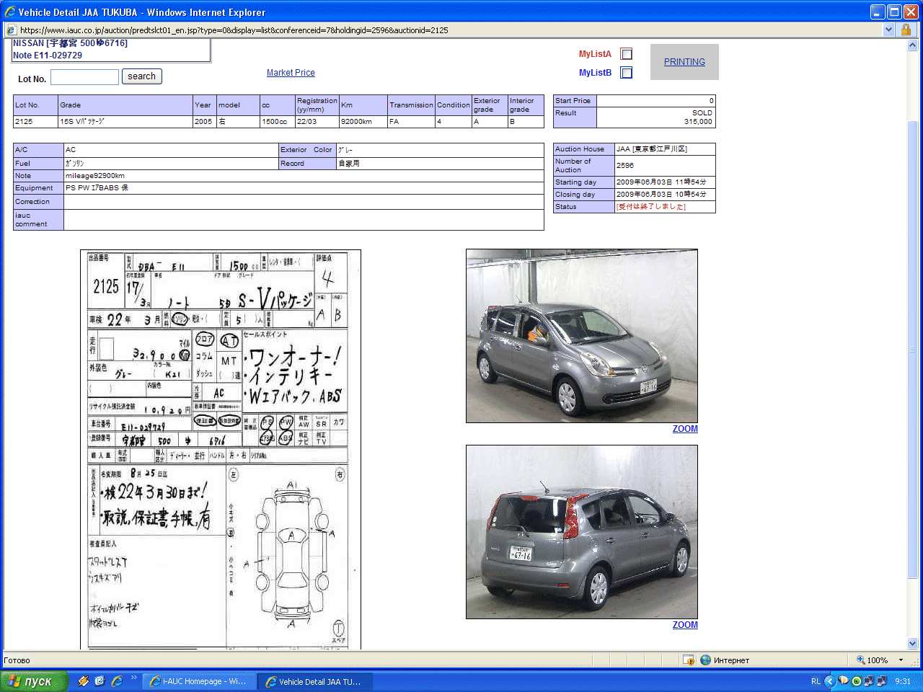Click the Note E11-029729 text
The image size is (923, 692).
(48, 56)
